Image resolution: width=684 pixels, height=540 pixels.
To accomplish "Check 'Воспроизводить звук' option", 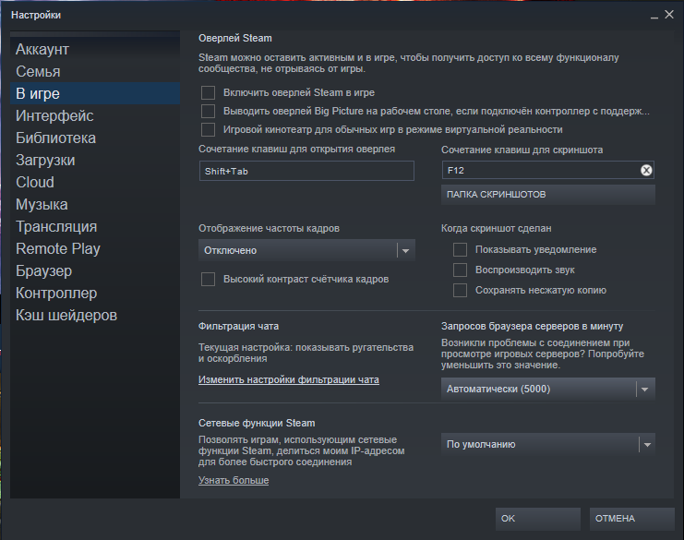I will [461, 270].
